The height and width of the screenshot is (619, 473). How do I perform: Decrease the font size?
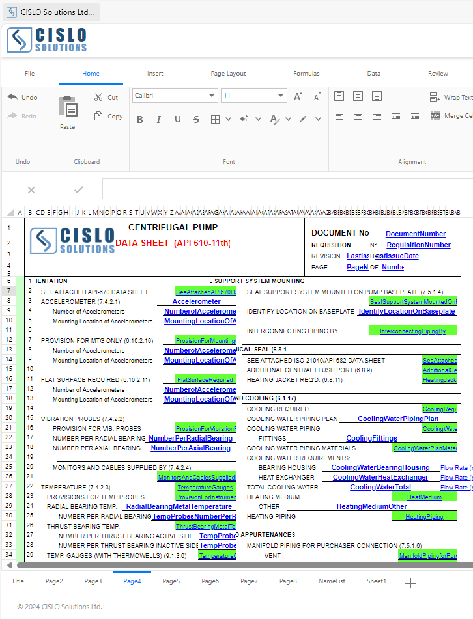(x=317, y=96)
